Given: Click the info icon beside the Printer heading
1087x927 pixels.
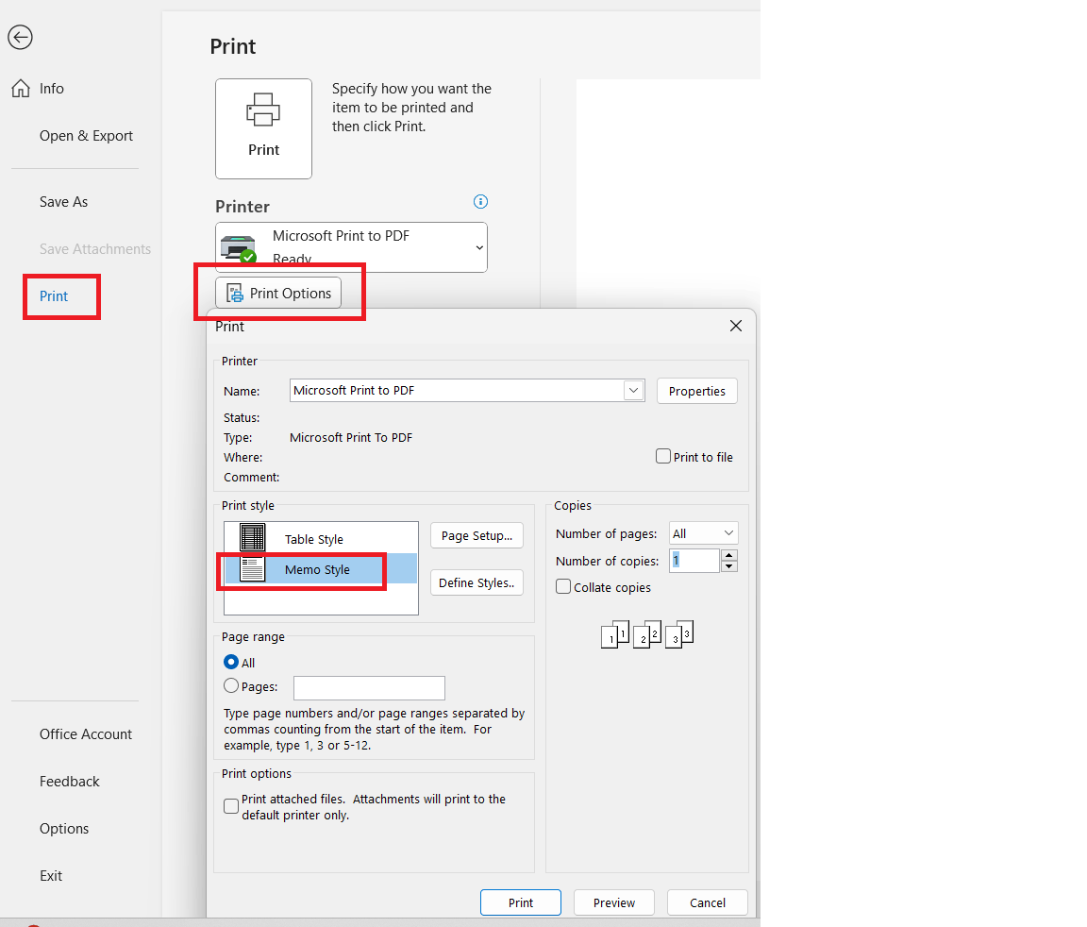Looking at the screenshot, I should click(x=480, y=201).
